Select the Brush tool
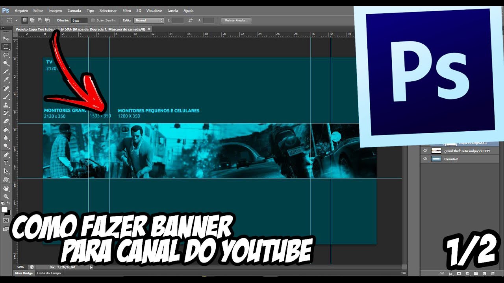The height and width of the screenshot is (283, 504). (x=6, y=97)
